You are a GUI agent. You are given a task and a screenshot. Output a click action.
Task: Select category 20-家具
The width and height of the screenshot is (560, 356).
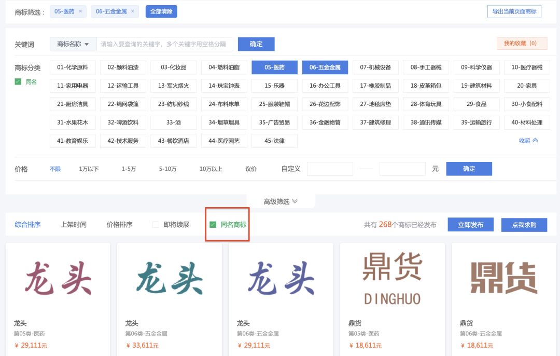[527, 86]
